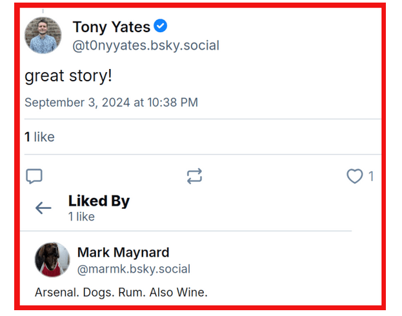Click the "1 like" subtitle under Liked By
Image resolution: width=402 pixels, height=316 pixels.
[81, 217]
